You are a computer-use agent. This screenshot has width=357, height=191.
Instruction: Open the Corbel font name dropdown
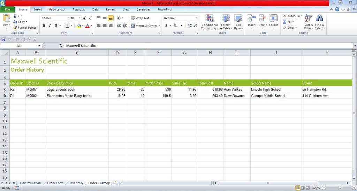68,18
